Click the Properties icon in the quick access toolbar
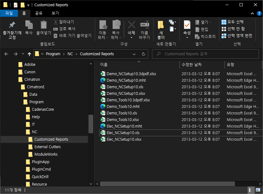The height and width of the screenshot is (194, 263). [15, 5]
